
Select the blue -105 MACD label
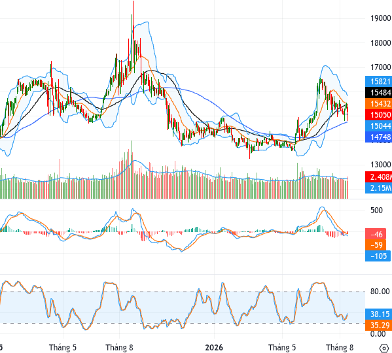pyautogui.click(x=378, y=256)
